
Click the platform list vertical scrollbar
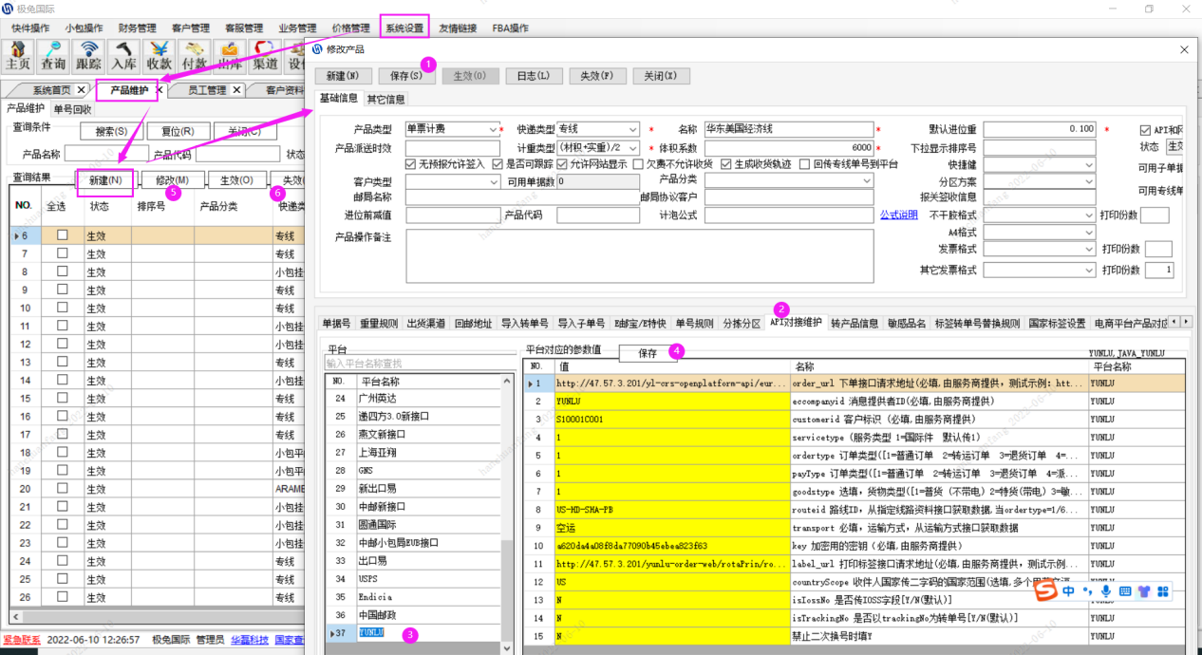[507, 513]
